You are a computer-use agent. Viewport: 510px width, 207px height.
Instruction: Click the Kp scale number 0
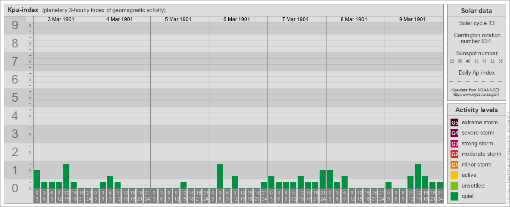tap(15, 188)
